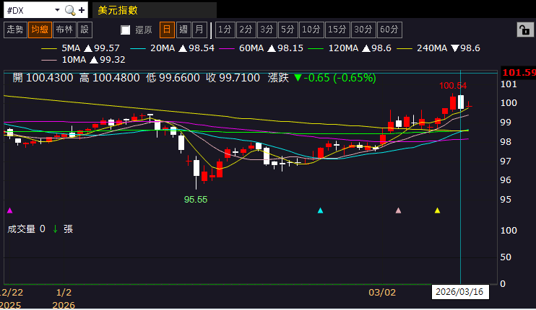Click the padlock lock icon
Viewport: 536px width, 310px height.
[522, 30]
